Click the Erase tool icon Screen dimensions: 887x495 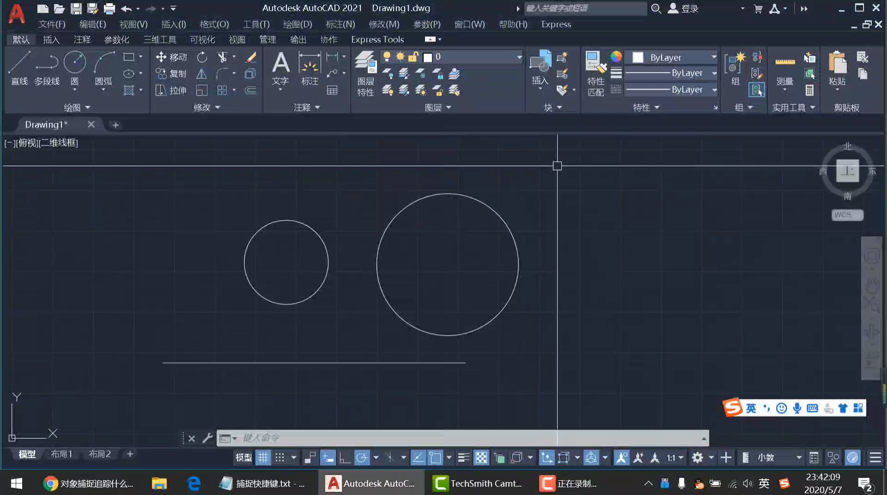click(x=251, y=57)
